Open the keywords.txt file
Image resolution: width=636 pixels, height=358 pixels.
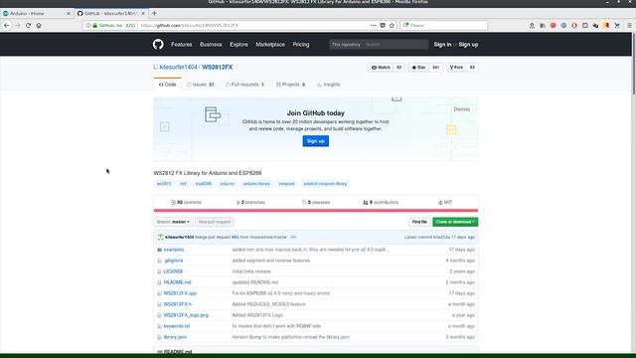(177, 326)
